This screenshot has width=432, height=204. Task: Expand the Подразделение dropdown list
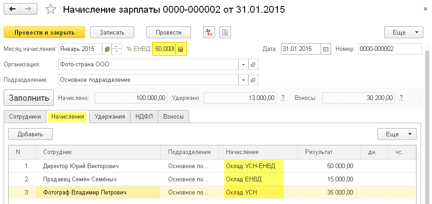[243, 80]
